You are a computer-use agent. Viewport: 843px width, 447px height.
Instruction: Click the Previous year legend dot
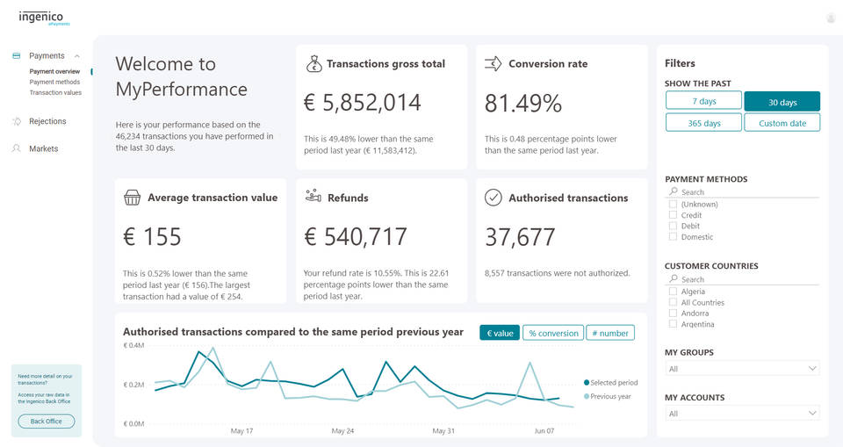click(587, 396)
